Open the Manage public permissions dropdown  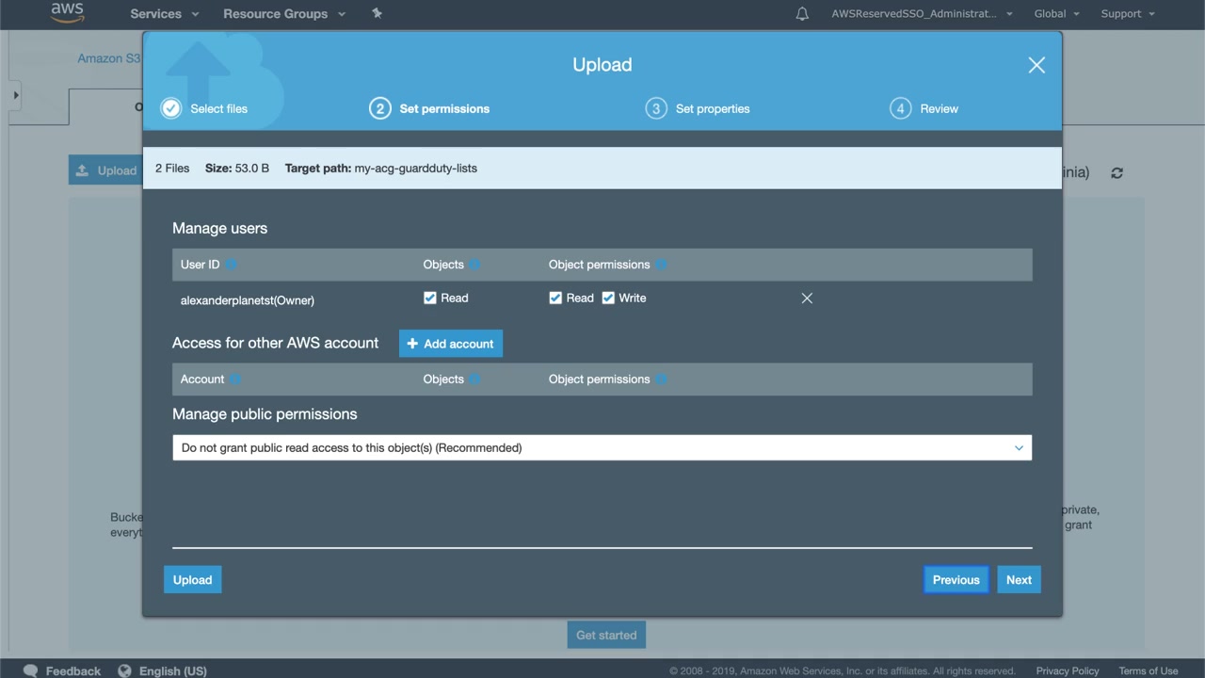602,448
